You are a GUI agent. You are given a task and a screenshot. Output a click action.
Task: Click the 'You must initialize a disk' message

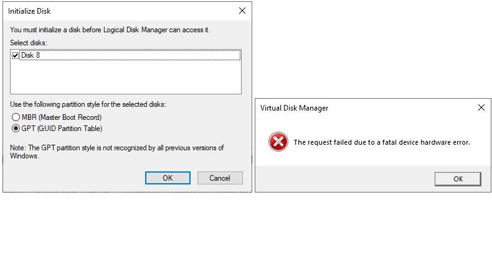pos(110,30)
